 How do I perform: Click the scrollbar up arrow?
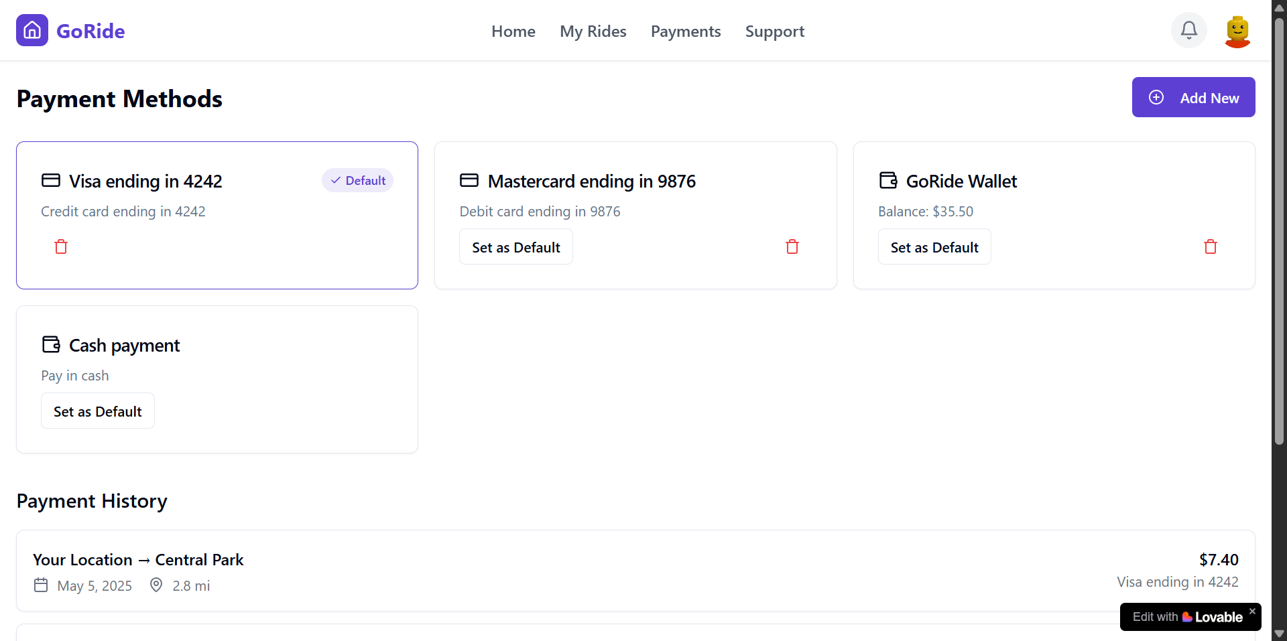pyautogui.click(x=1279, y=7)
